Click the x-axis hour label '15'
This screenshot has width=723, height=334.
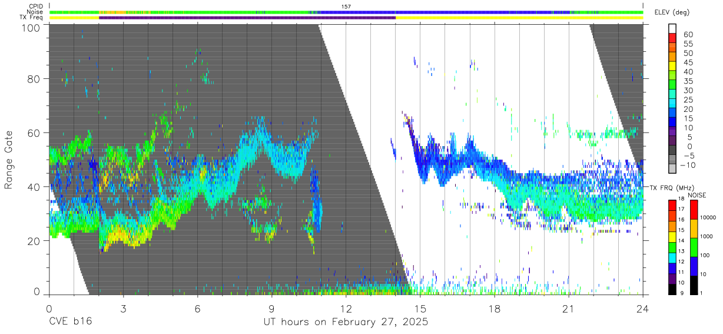420,308
